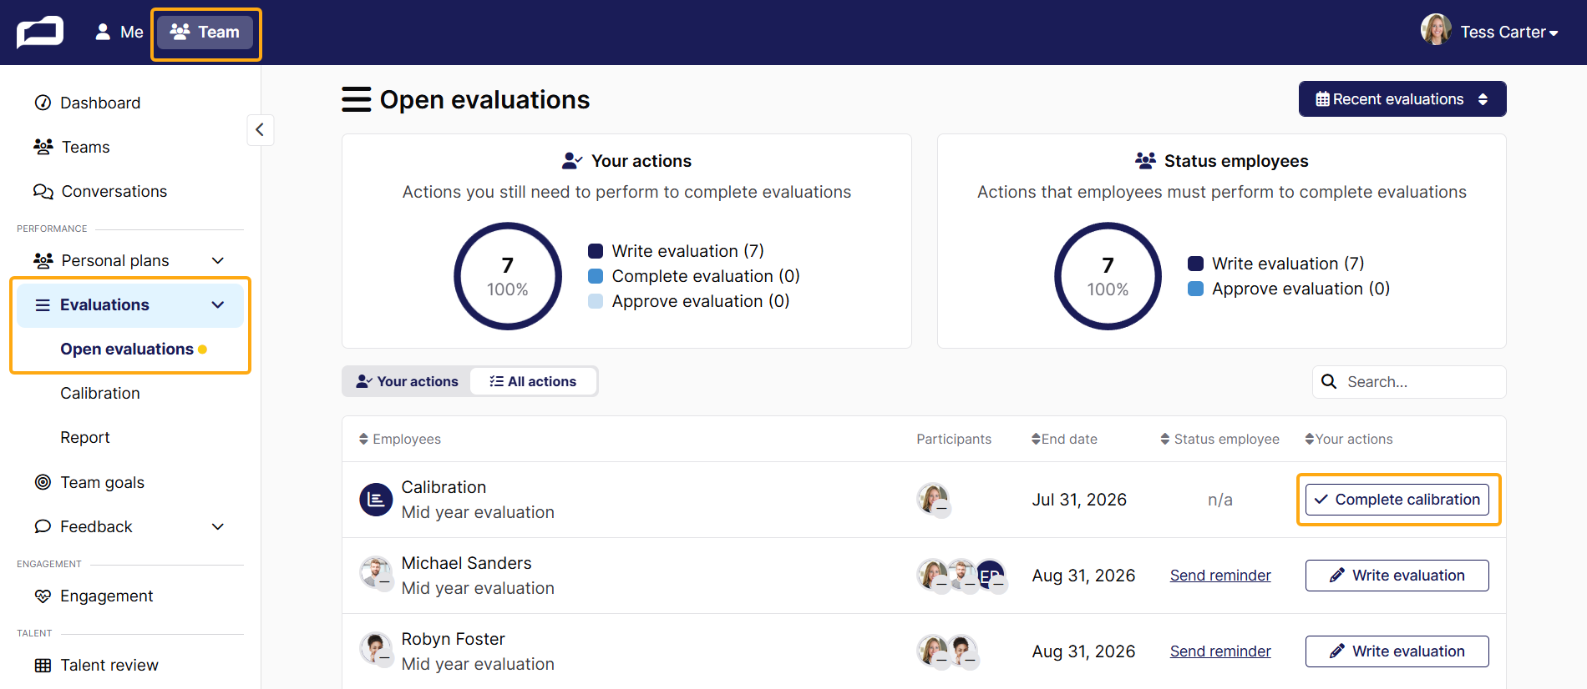Click the Engagement heart icon
The image size is (1587, 689).
point(43,596)
